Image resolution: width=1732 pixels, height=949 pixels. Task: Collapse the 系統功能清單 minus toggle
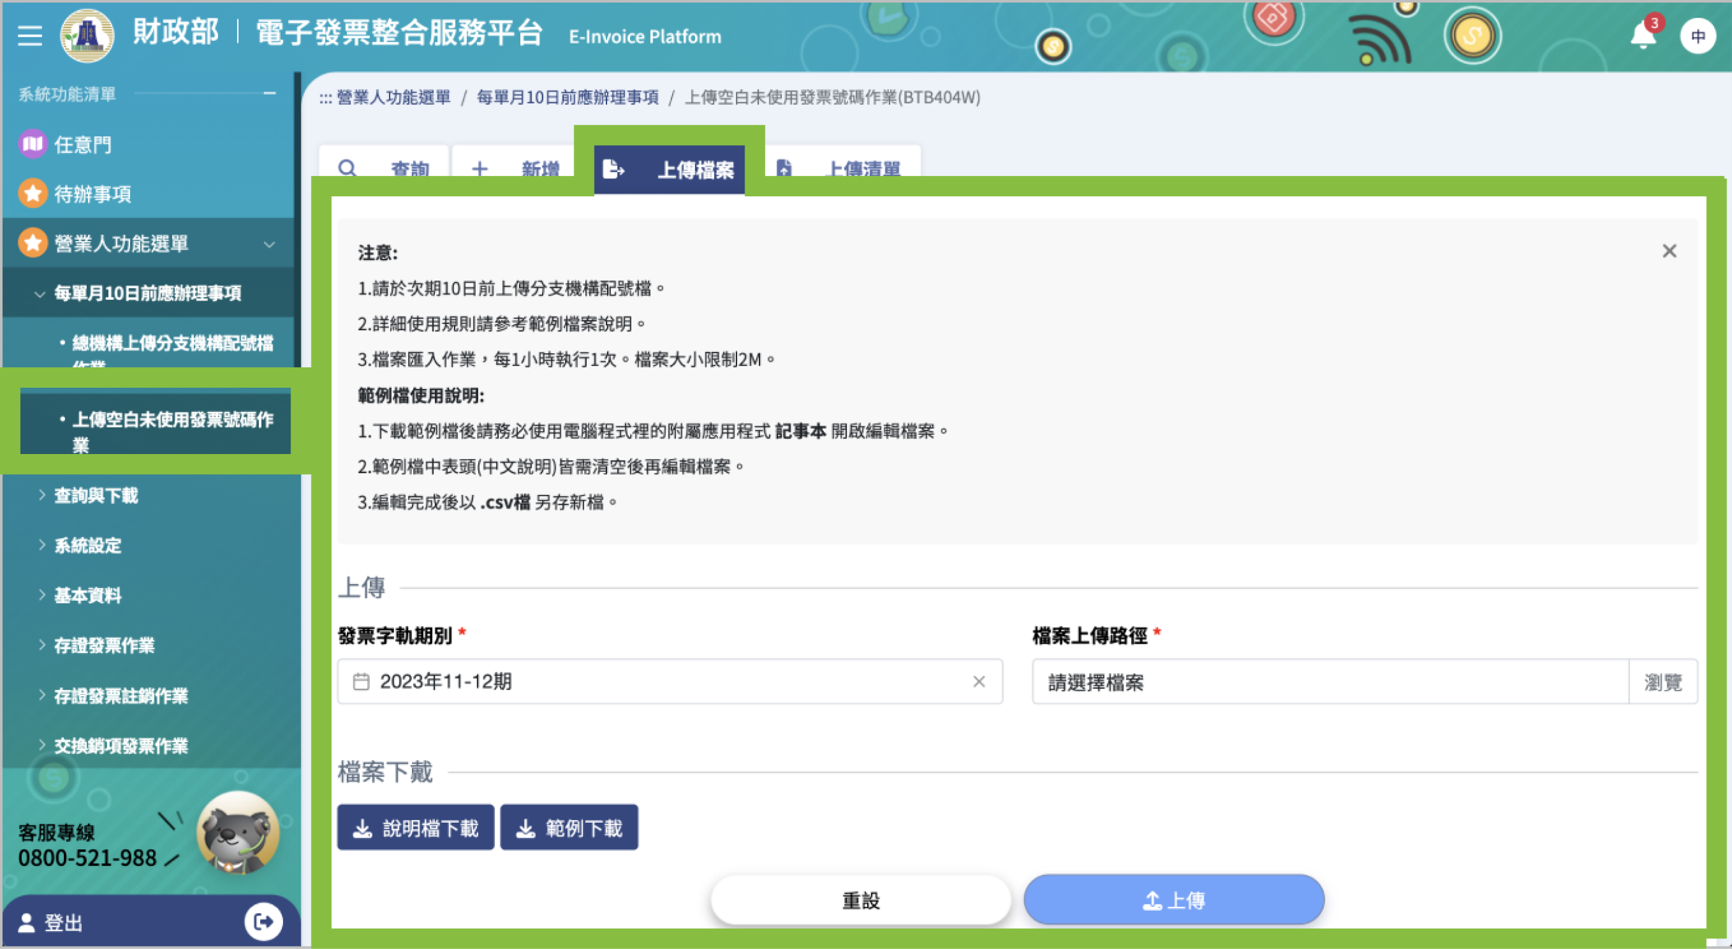click(269, 93)
